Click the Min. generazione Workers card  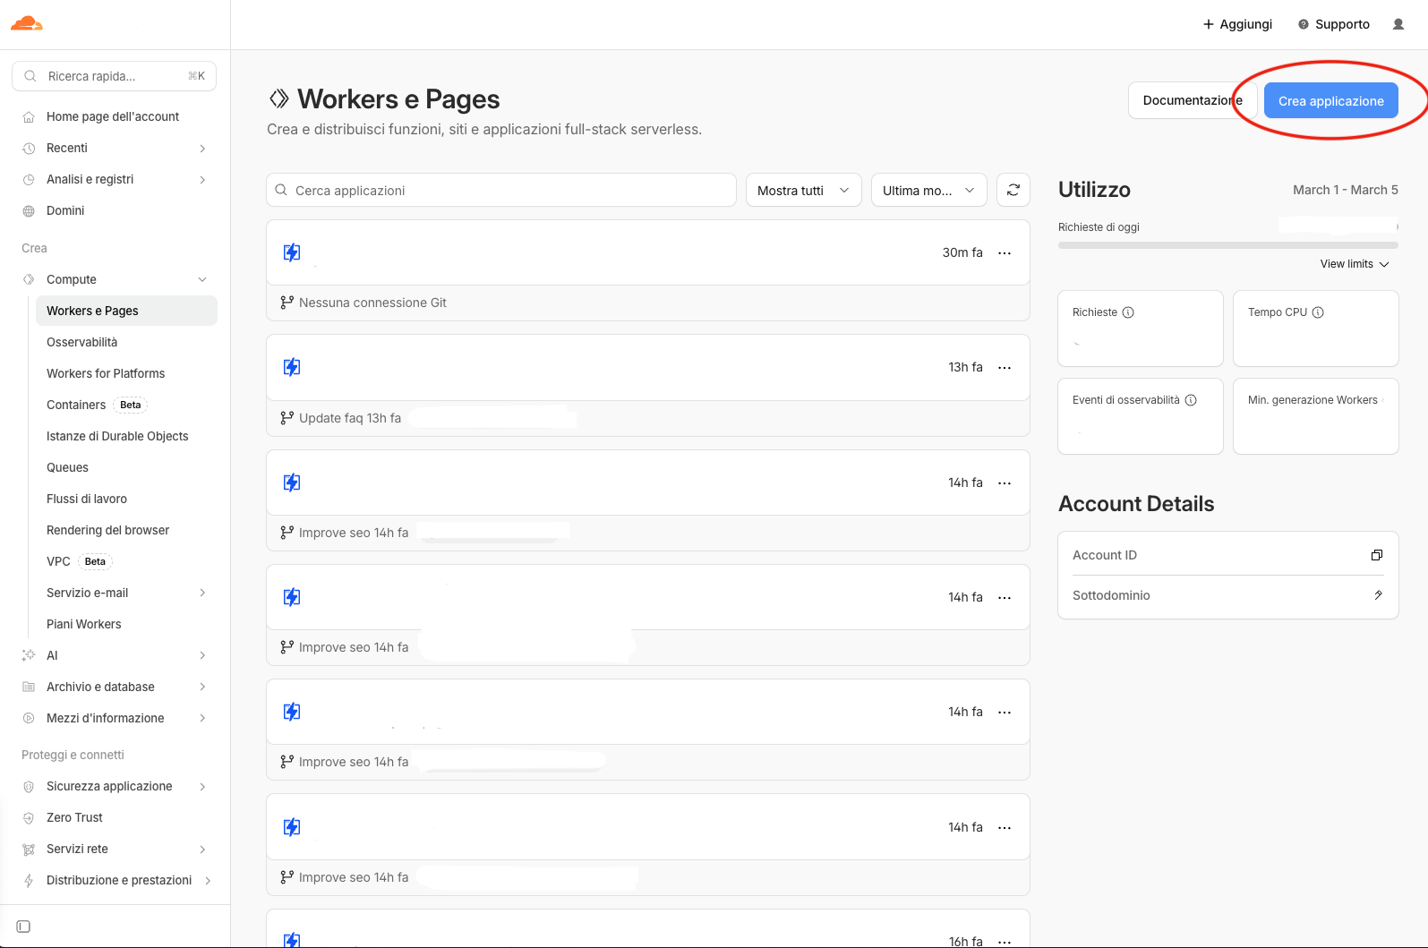tap(1315, 416)
